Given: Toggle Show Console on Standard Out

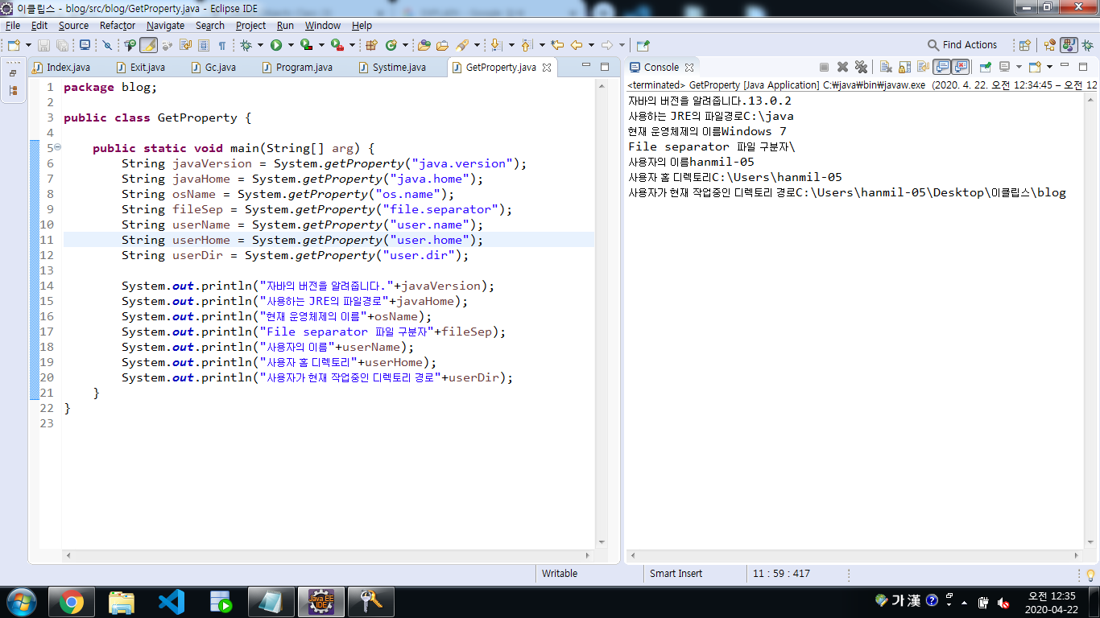Looking at the screenshot, I should [942, 67].
